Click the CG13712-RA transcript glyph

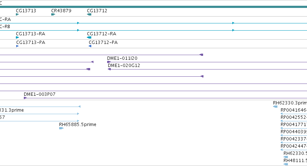click(89, 37)
